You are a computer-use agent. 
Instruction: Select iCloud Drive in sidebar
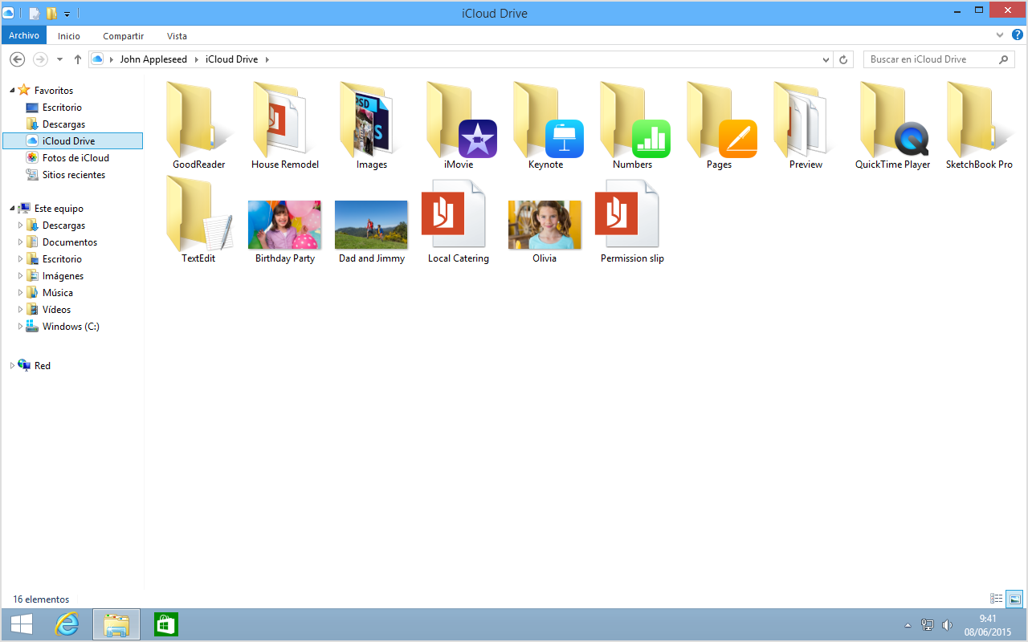[x=72, y=141]
